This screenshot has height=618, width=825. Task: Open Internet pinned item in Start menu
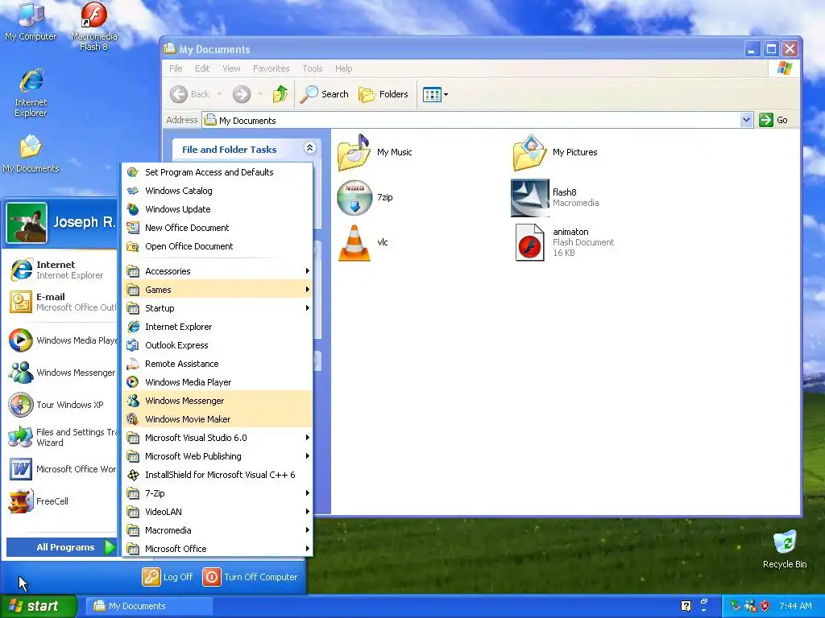(x=60, y=270)
